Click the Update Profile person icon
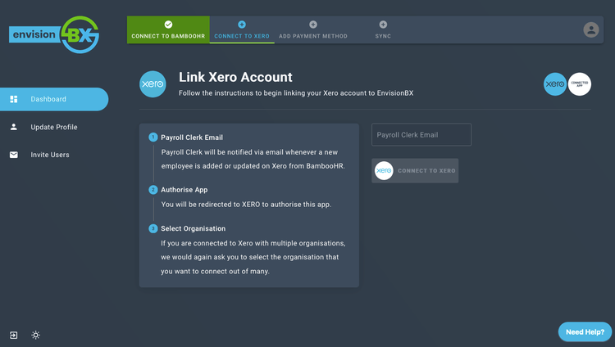Viewport: 615px width, 347px height. click(14, 127)
